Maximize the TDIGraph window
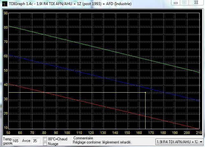205x147 pixels. 184,3
